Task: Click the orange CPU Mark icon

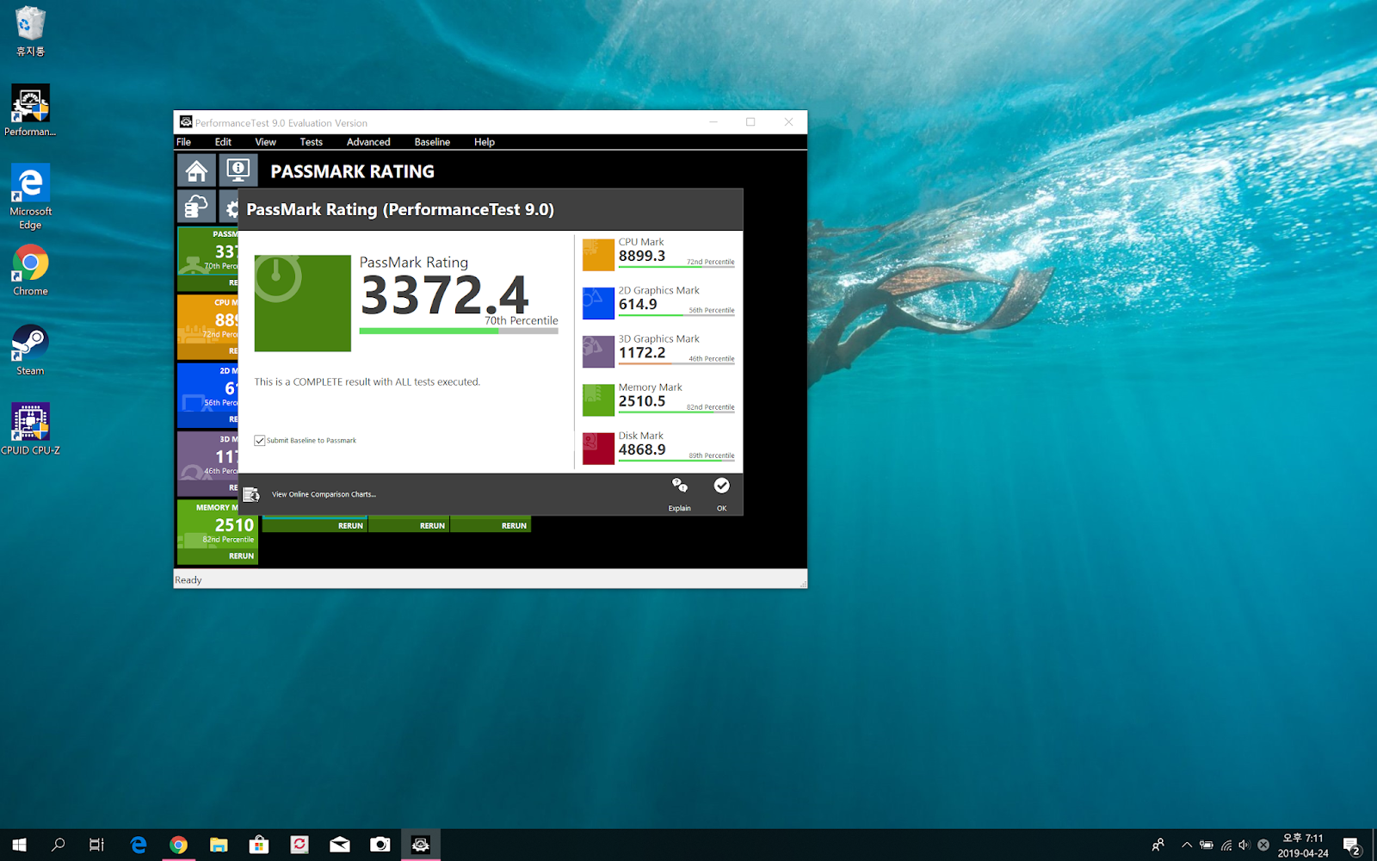Action: [x=598, y=255]
